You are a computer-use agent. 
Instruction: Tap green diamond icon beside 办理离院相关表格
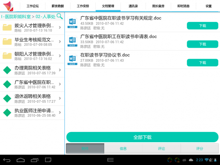pos(7,70)
